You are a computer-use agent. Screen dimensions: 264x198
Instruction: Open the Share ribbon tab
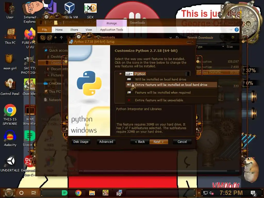pos(74,30)
